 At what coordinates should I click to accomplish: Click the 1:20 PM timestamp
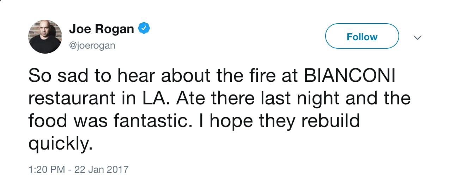[x=47, y=170]
